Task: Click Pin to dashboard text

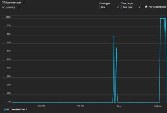Action: pyautogui.click(x=157, y=7)
